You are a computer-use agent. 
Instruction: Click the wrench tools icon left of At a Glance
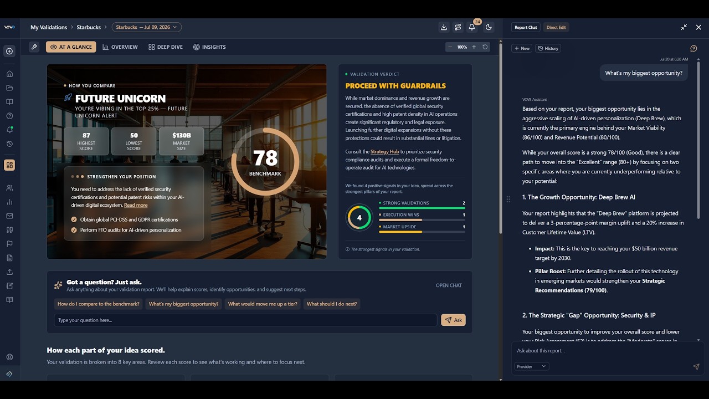pos(34,47)
